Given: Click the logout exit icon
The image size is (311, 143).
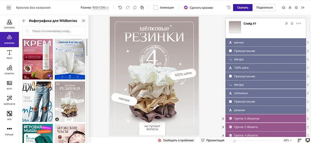Looking at the screenshot, I should pyautogui.click(x=303, y=7).
